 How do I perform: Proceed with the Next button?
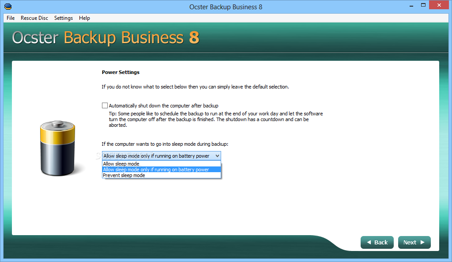pyautogui.click(x=414, y=243)
